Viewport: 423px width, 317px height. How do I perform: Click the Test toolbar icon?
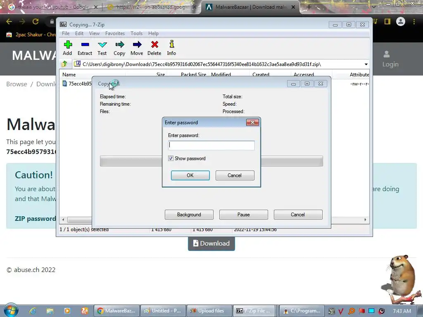[102, 48]
